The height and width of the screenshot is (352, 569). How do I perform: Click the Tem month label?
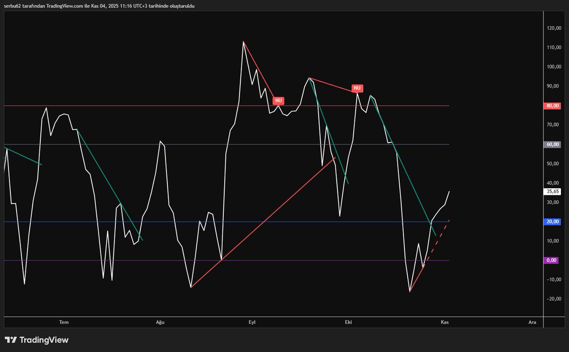click(x=64, y=322)
